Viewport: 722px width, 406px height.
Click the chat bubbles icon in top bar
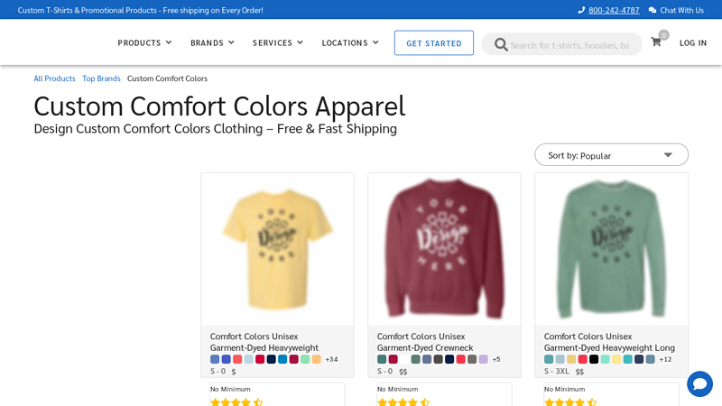pyautogui.click(x=652, y=10)
